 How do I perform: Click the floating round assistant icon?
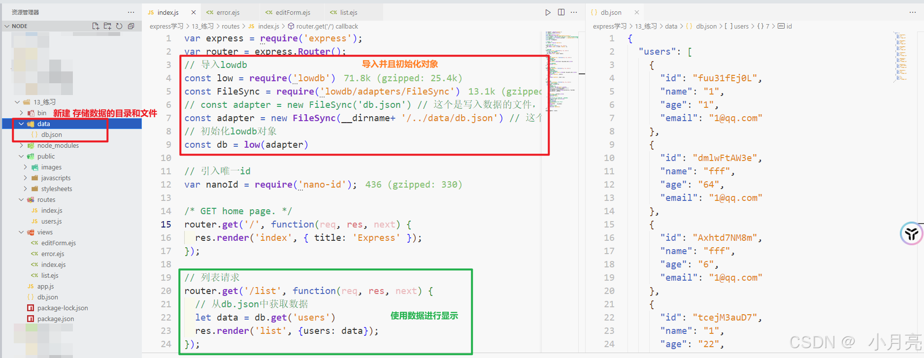pos(912,233)
